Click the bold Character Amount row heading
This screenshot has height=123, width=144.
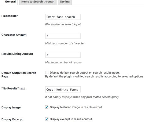coord(14,35)
